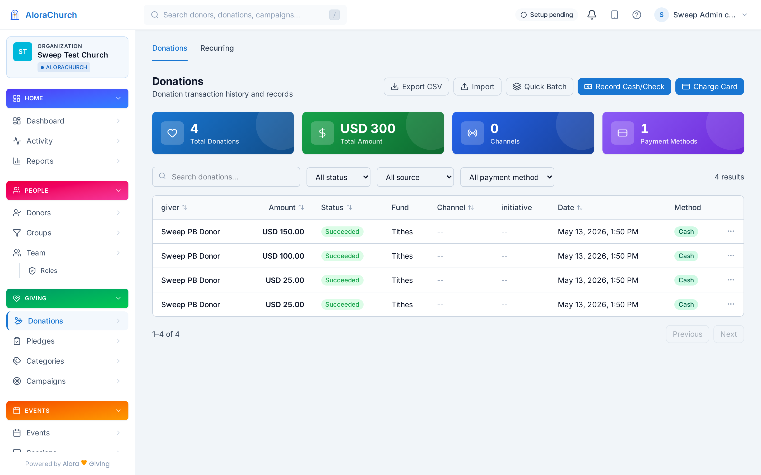Click the Next pagination button
Viewport: 761px width, 475px height.
click(728, 334)
